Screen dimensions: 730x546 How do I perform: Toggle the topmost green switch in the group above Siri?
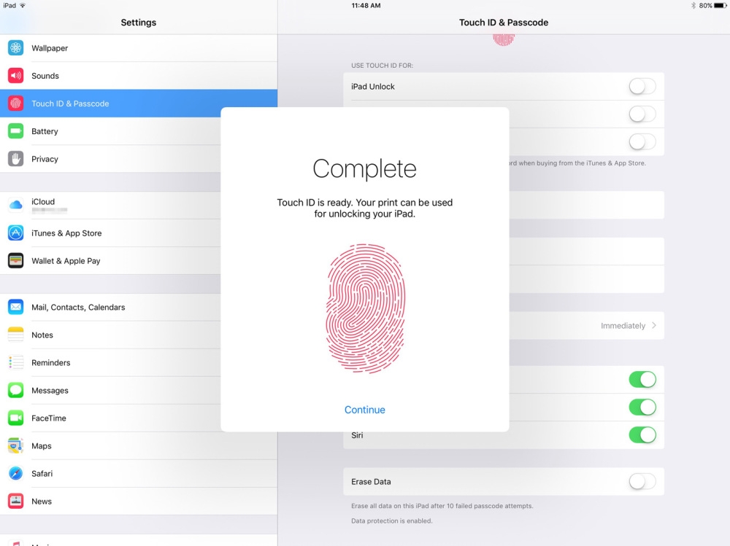pyautogui.click(x=642, y=380)
